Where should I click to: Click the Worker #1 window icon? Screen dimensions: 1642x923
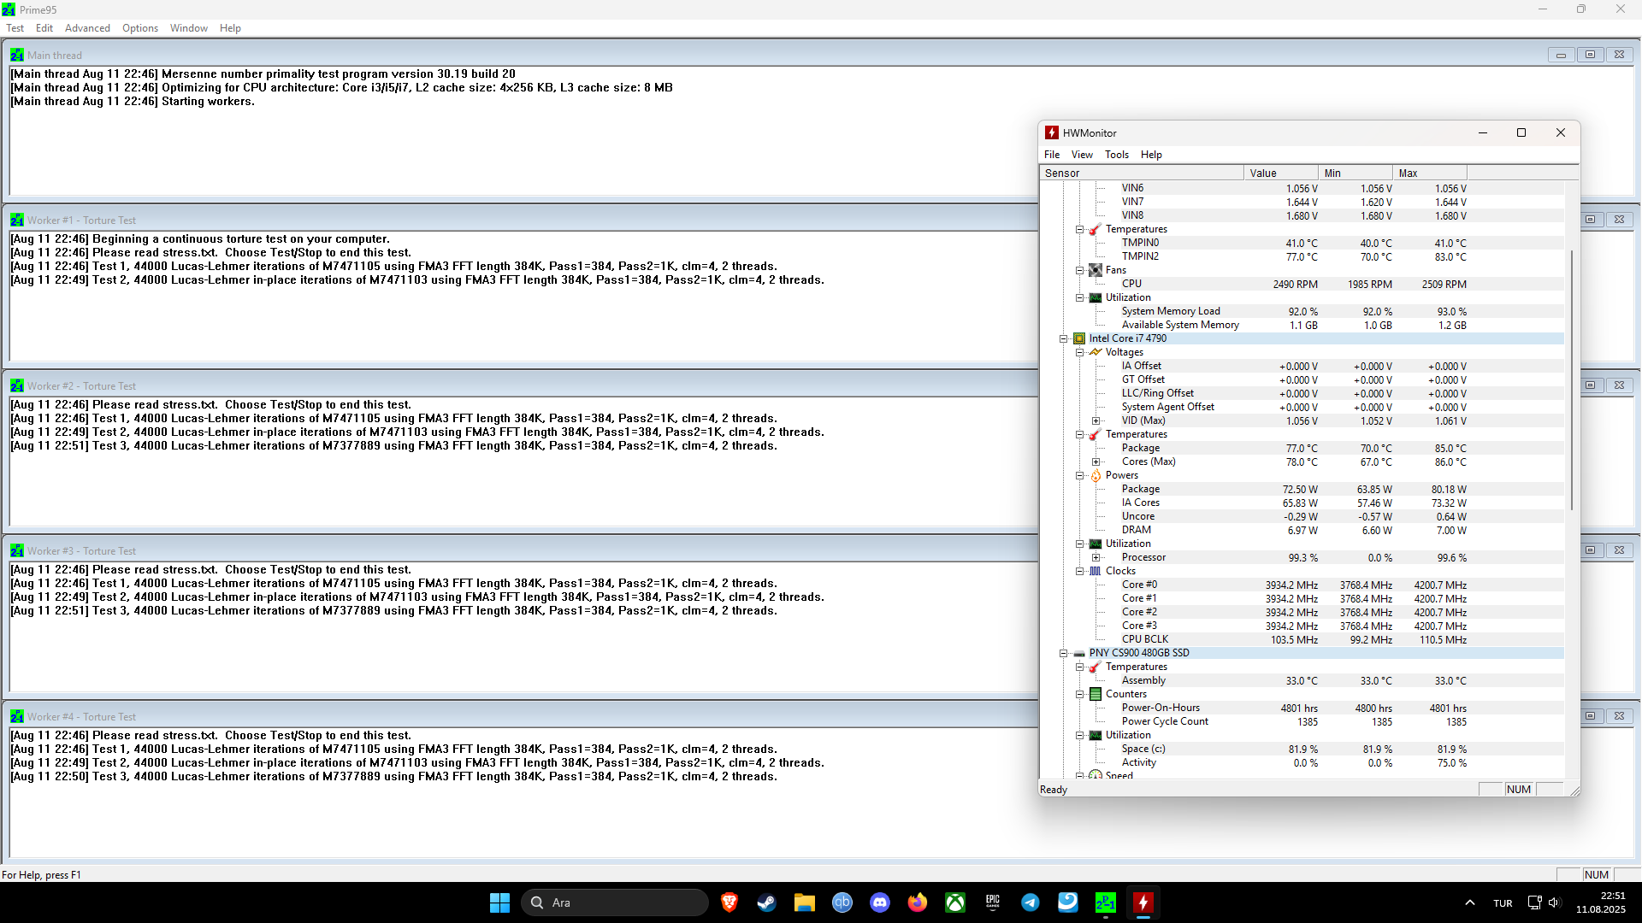click(x=17, y=220)
